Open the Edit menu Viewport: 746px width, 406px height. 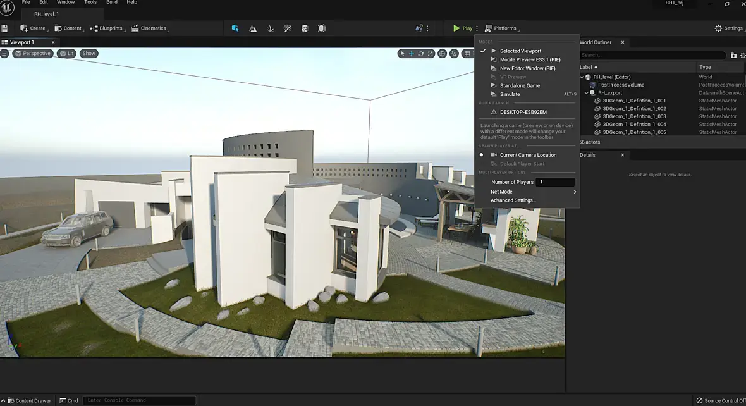coord(43,3)
